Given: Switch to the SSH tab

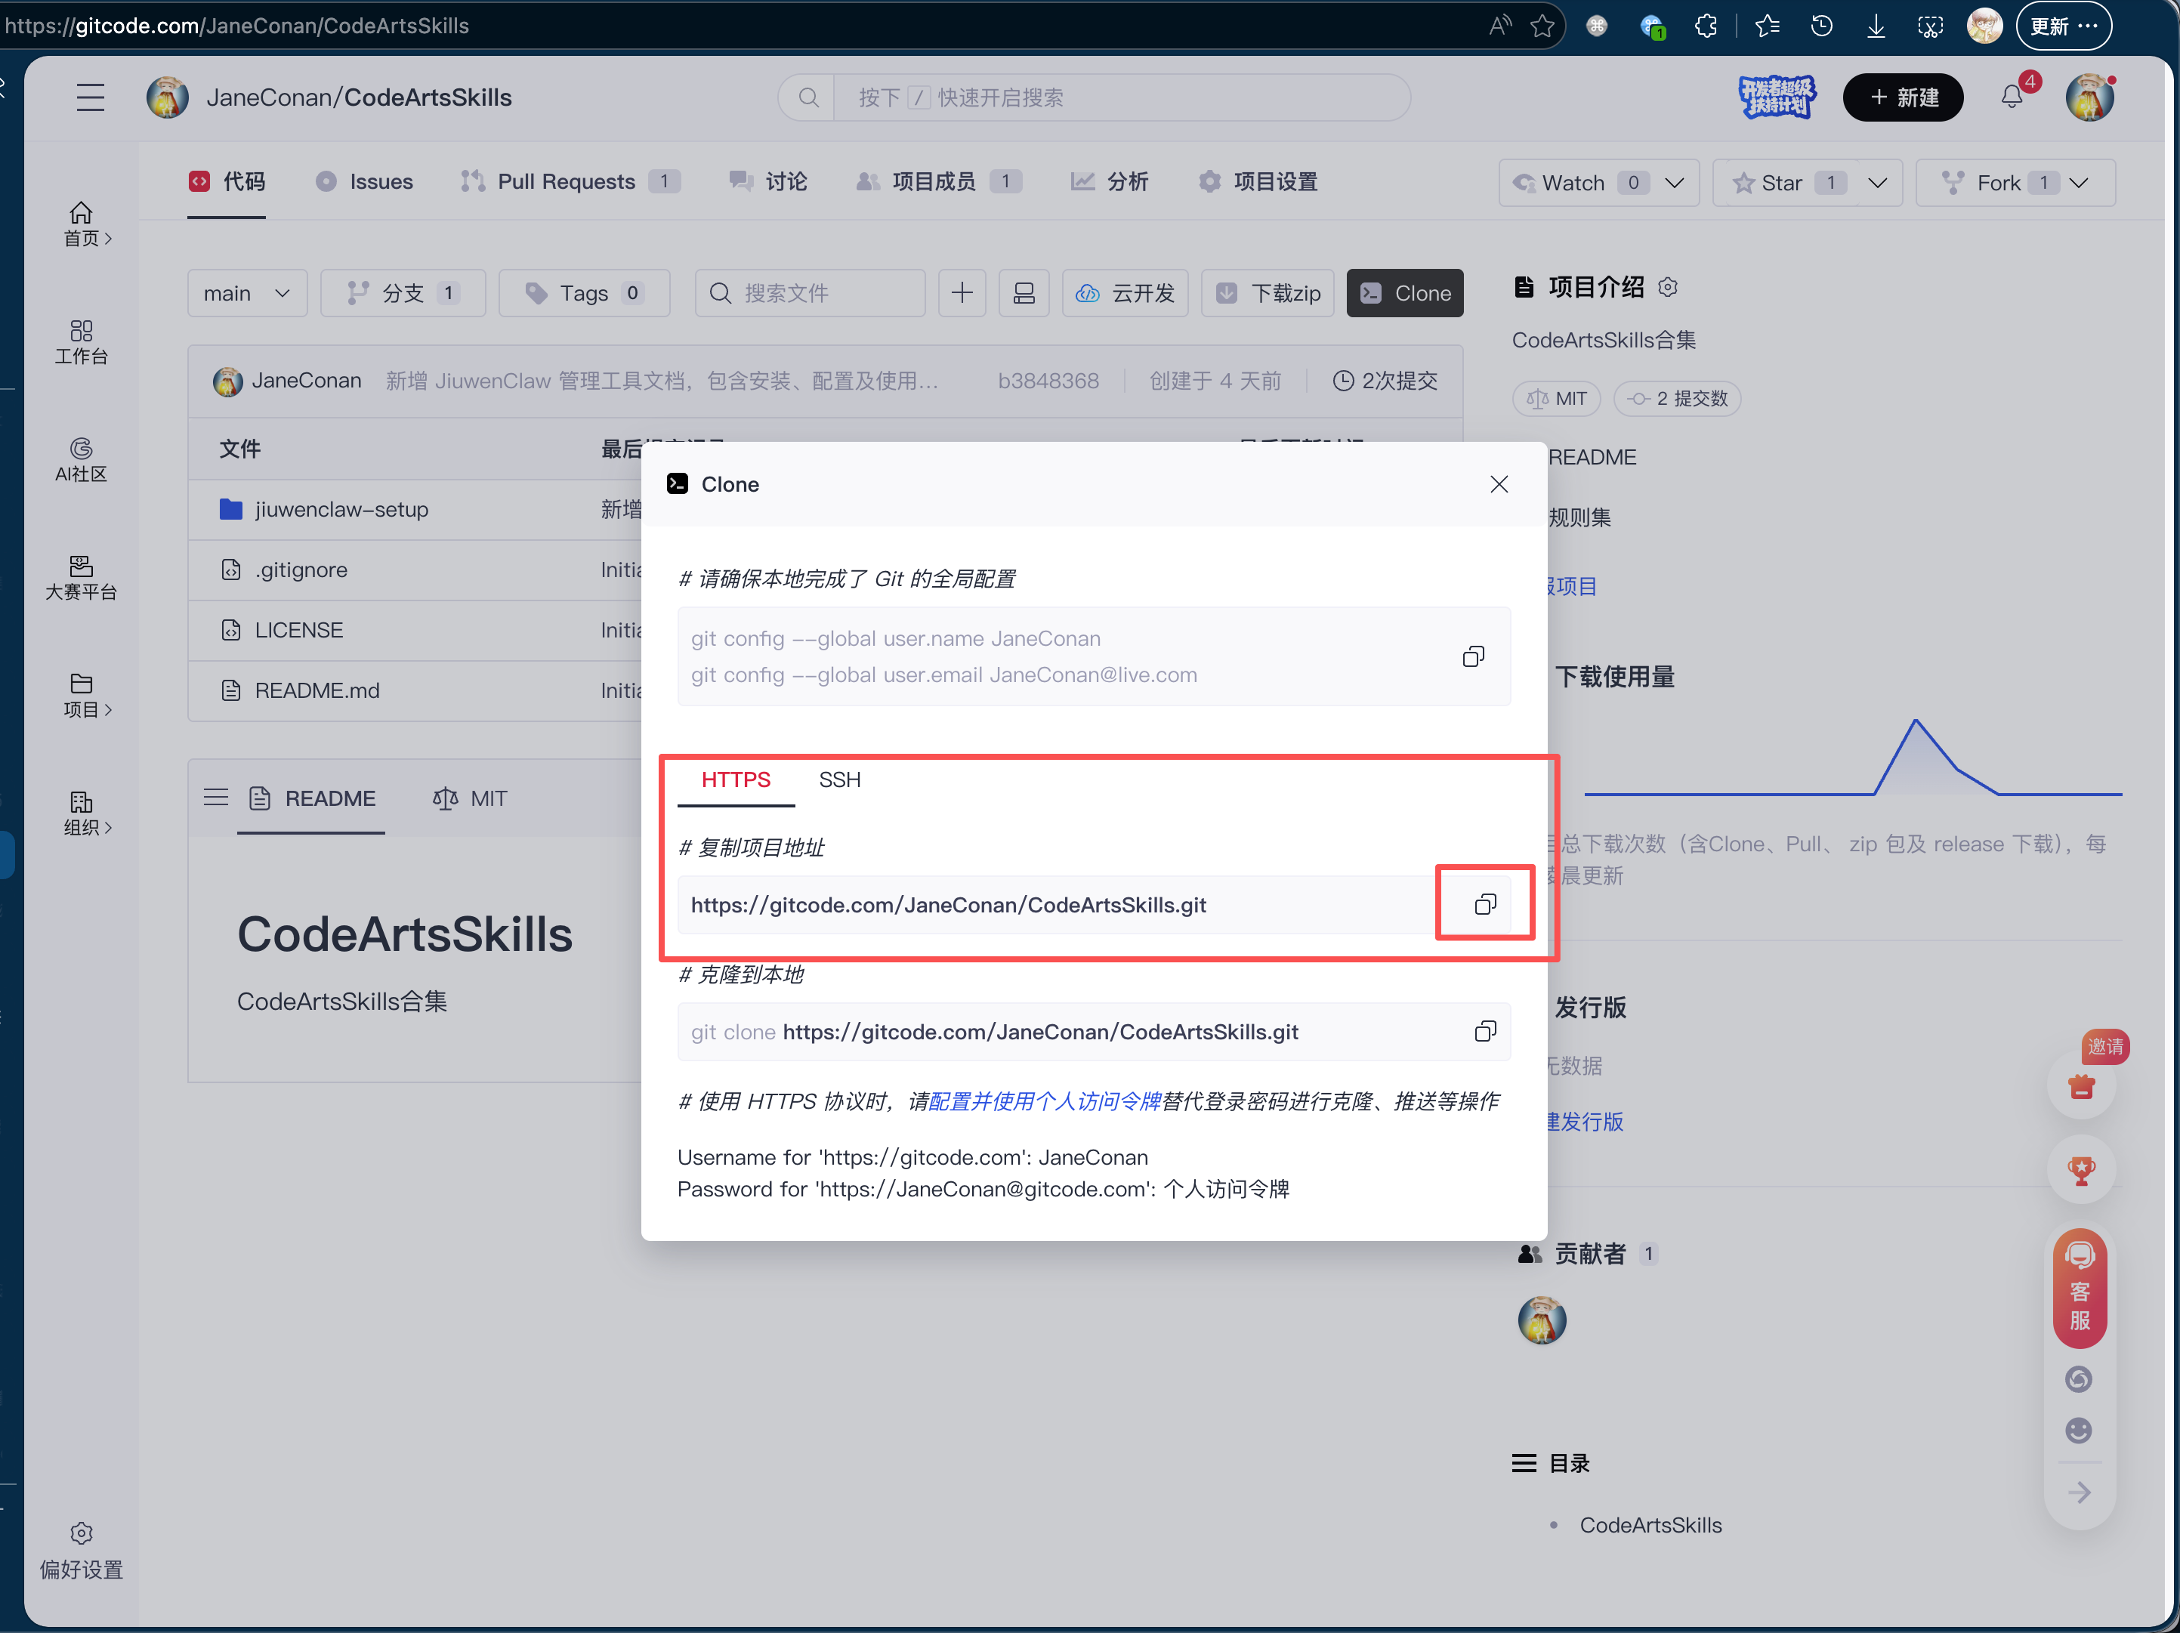Looking at the screenshot, I should 838,779.
